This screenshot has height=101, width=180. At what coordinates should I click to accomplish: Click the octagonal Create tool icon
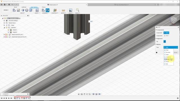pos(27,10)
